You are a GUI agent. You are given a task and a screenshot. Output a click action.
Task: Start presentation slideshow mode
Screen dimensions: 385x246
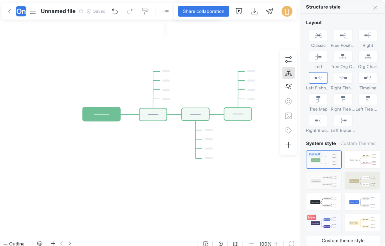point(239,11)
